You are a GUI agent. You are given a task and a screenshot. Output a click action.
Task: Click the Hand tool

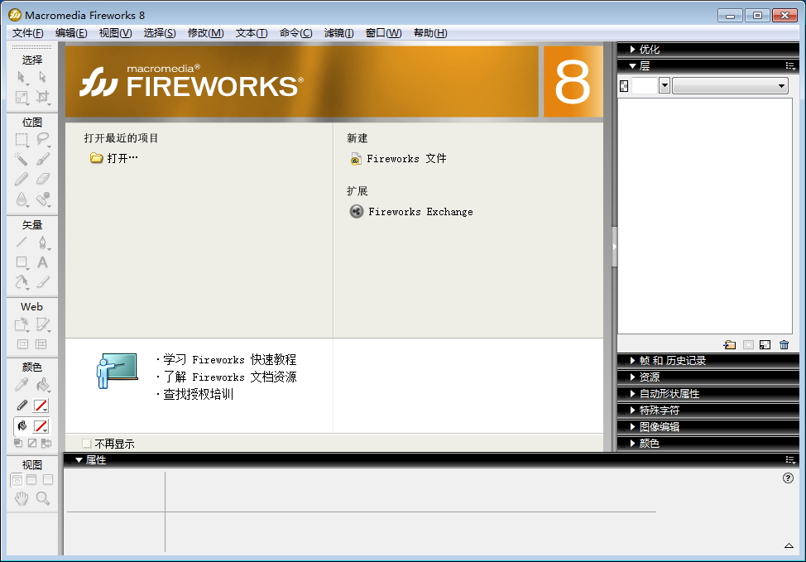point(22,498)
